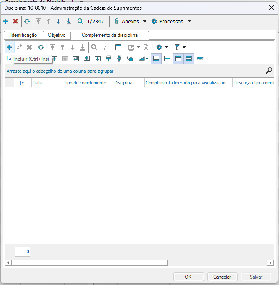Click the paint roller format icon

coord(108,59)
